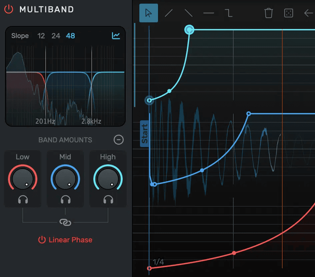The image size is (315, 277).
Task: Solo the Mid band with headphones
Action: pyautogui.click(x=65, y=200)
